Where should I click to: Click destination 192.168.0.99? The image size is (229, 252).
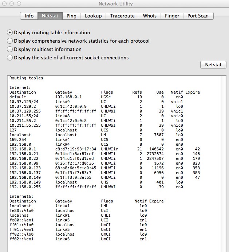(24, 163)
